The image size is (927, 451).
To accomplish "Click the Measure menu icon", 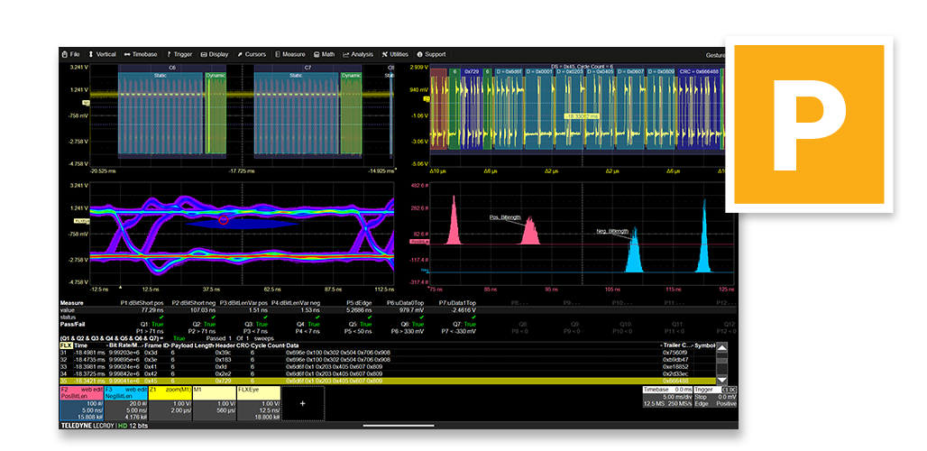I will tap(278, 54).
